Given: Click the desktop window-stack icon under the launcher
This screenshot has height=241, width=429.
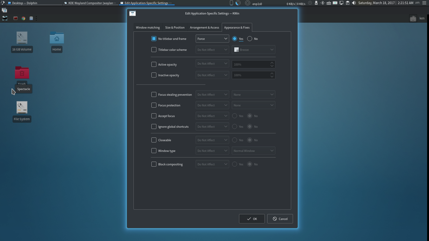Looking at the screenshot, I should [x=4, y=10].
